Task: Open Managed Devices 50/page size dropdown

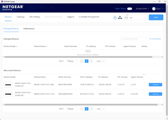Action: click(x=71, y=61)
